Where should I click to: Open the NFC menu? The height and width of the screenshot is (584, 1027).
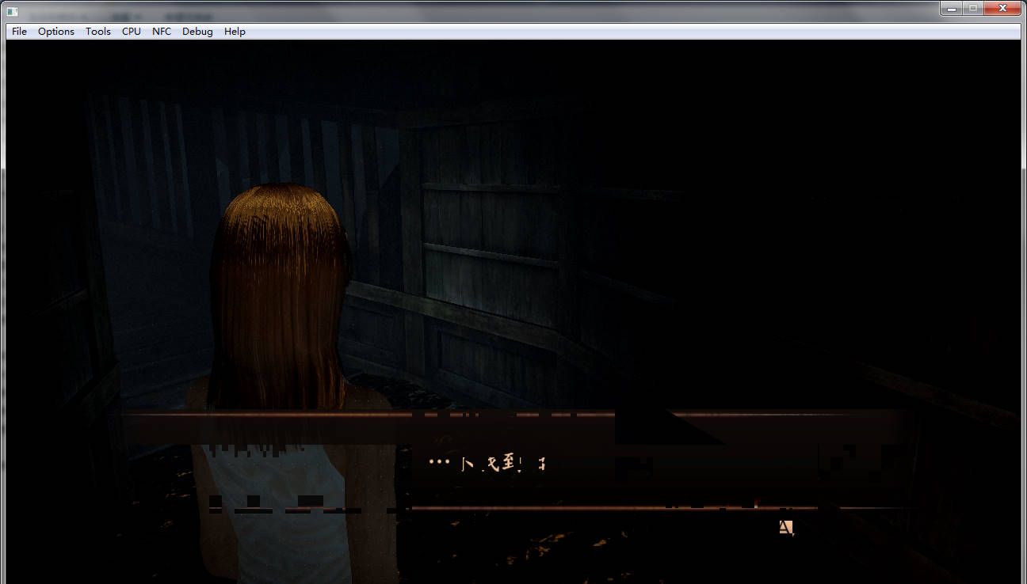[x=162, y=32]
